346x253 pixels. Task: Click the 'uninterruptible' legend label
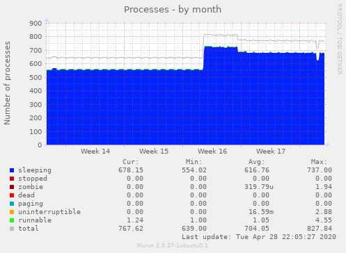tap(49, 212)
